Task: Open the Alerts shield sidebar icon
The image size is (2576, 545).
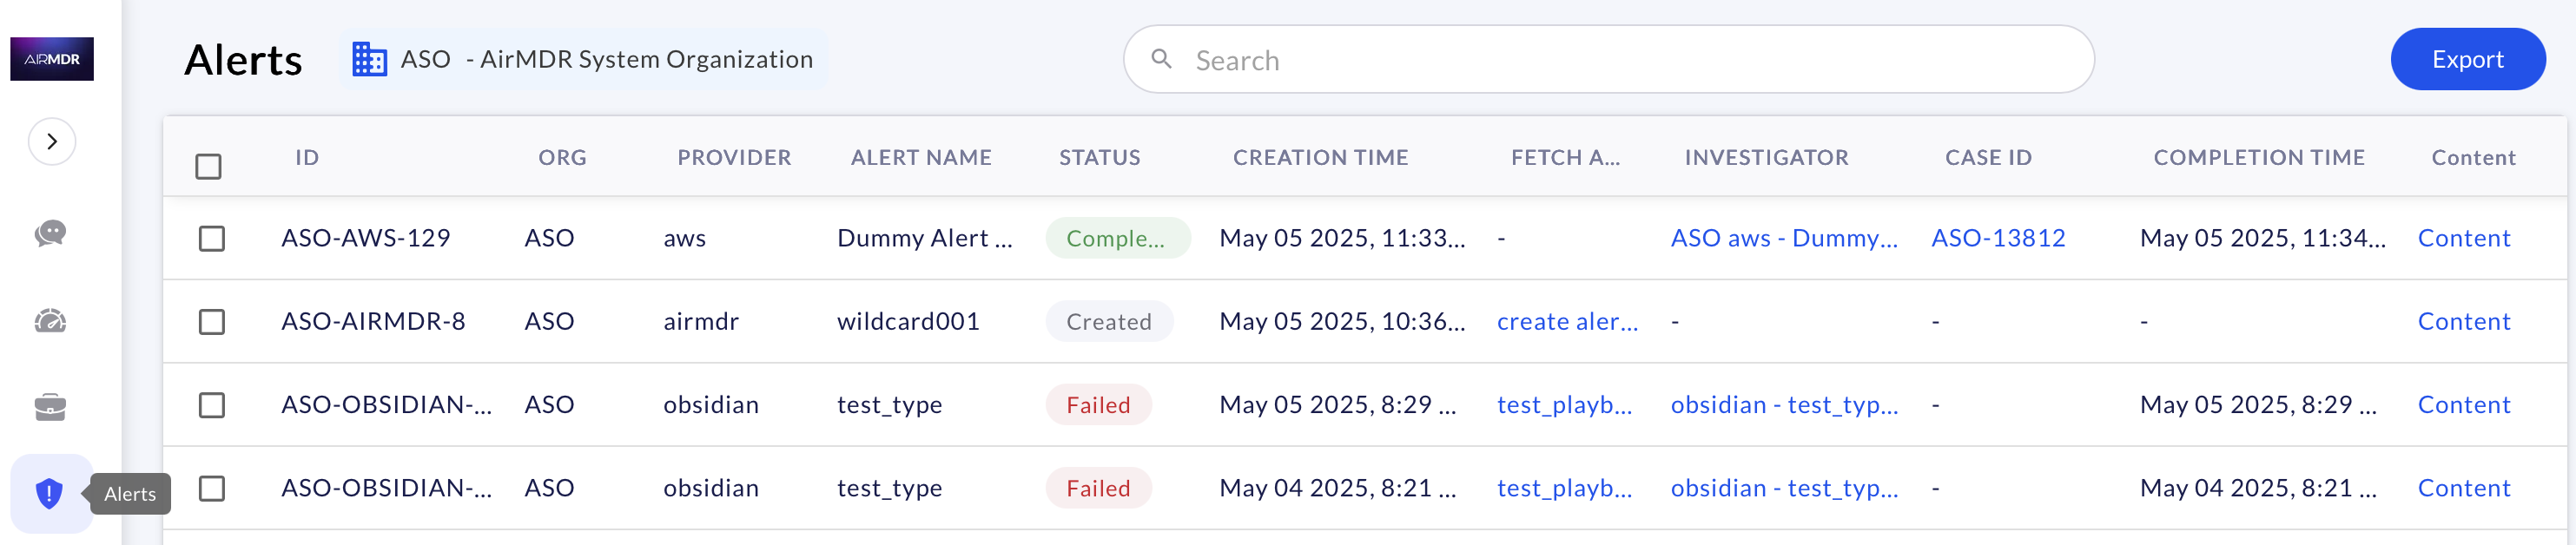Action: click(x=49, y=493)
